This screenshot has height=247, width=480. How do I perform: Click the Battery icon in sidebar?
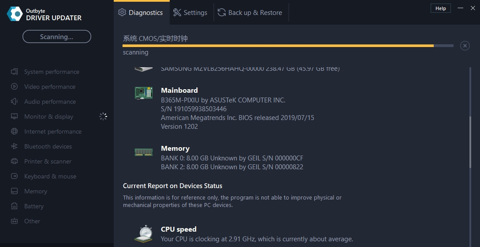[15, 206]
